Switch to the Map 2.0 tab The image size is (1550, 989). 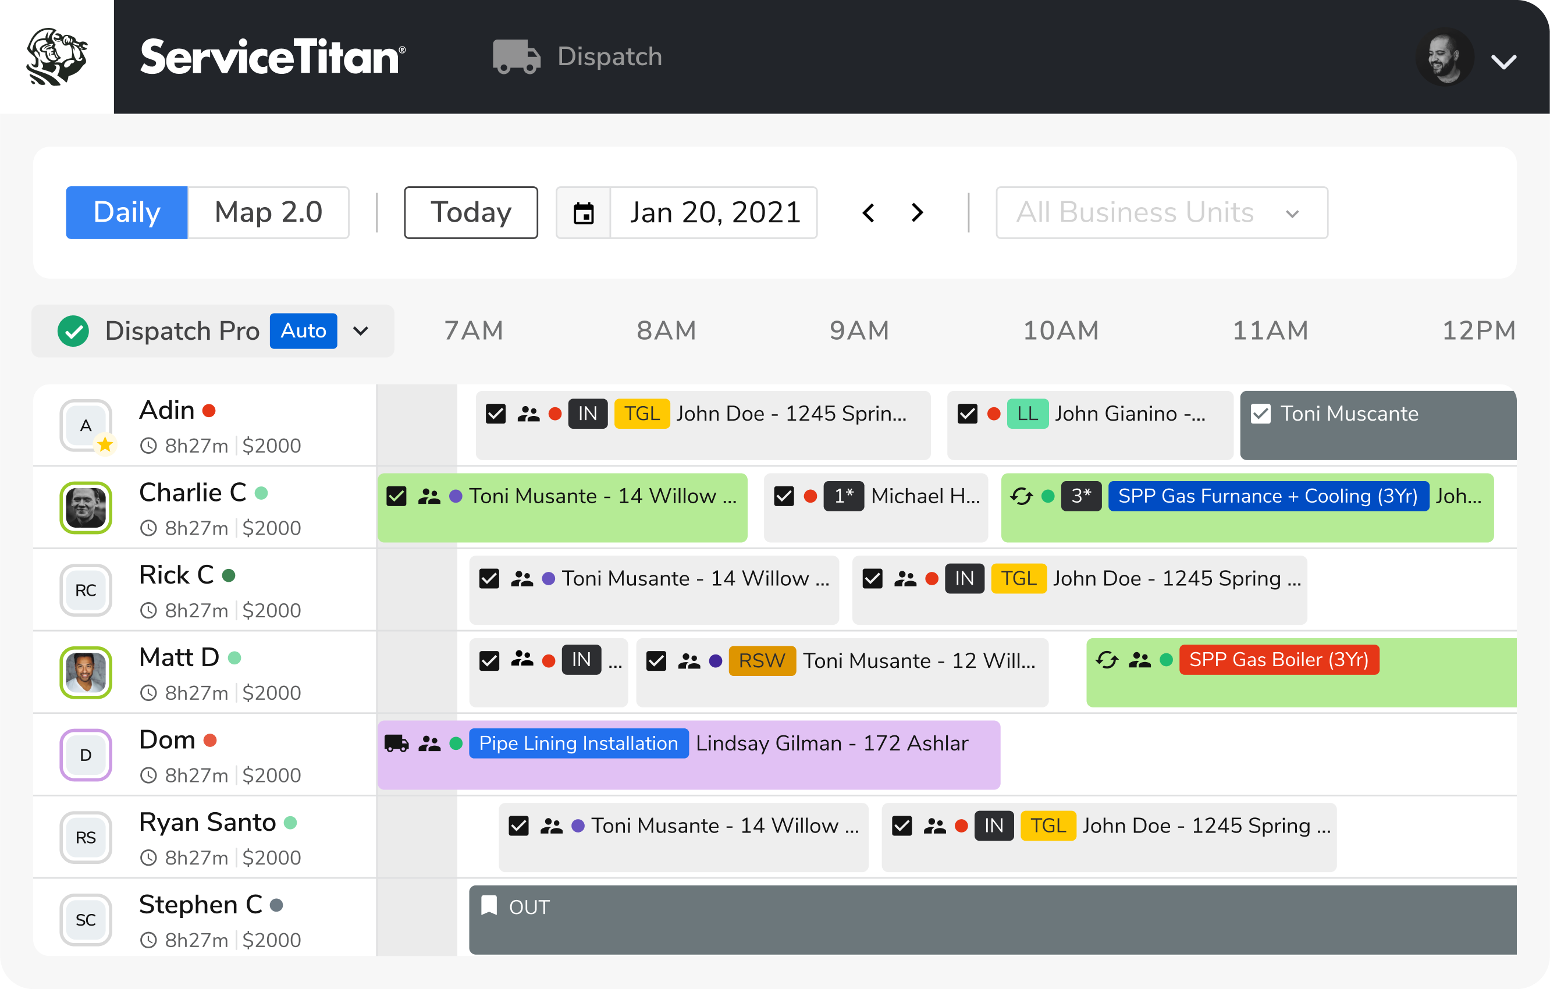[x=268, y=213]
